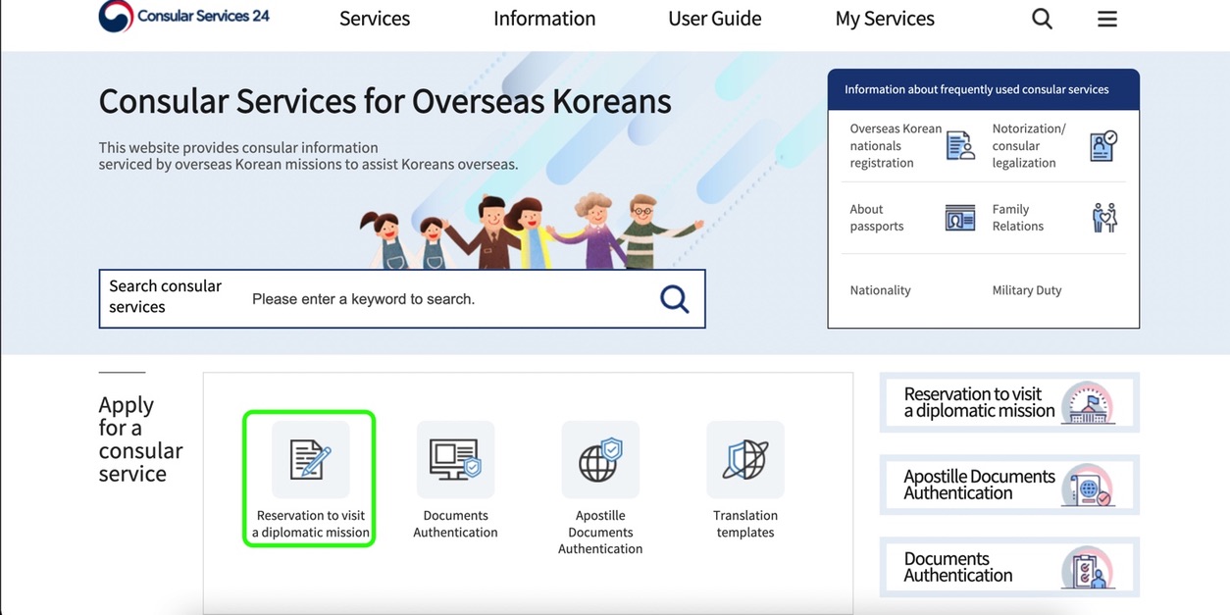Select the Notarization/consular legalization icon
Viewport: 1230px width, 615px height.
pos(1102,144)
